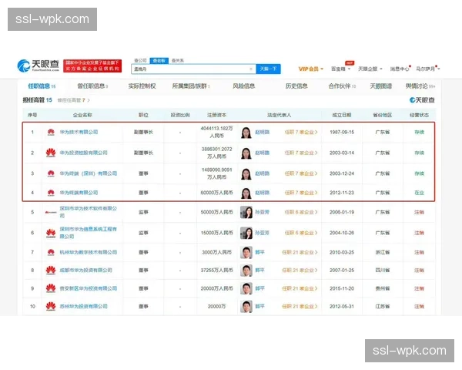
Task: Click the Huawei logo beside 杭州华为数字技术有限公司
Action: 51,252
